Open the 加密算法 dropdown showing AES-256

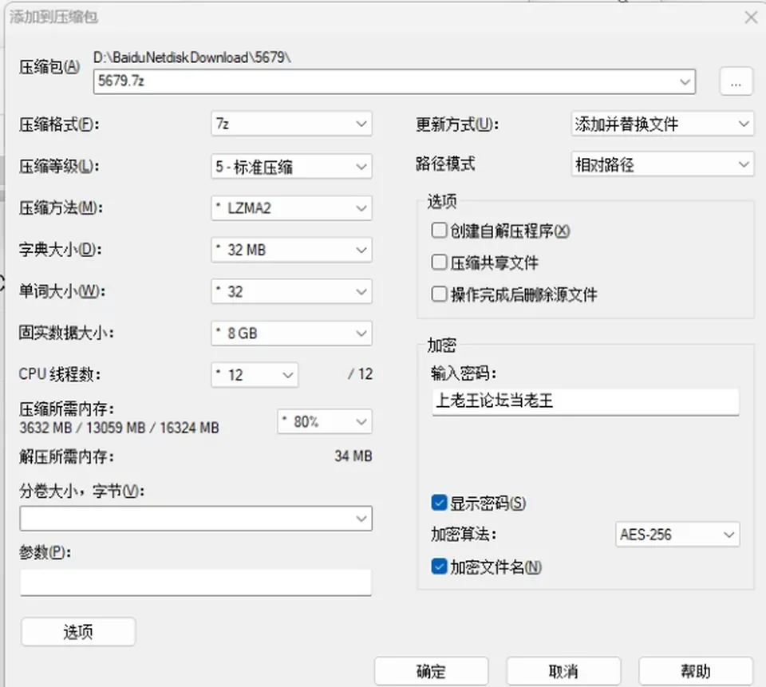coord(677,534)
